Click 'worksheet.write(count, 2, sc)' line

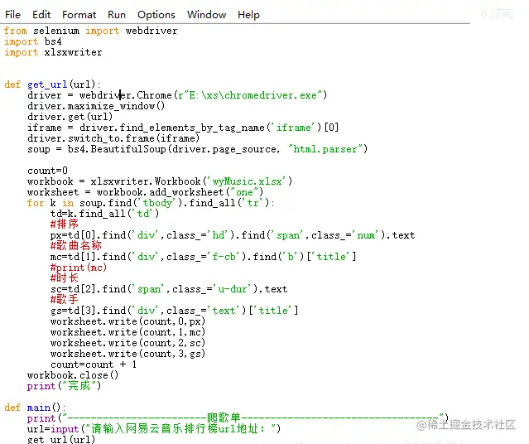click(x=127, y=343)
